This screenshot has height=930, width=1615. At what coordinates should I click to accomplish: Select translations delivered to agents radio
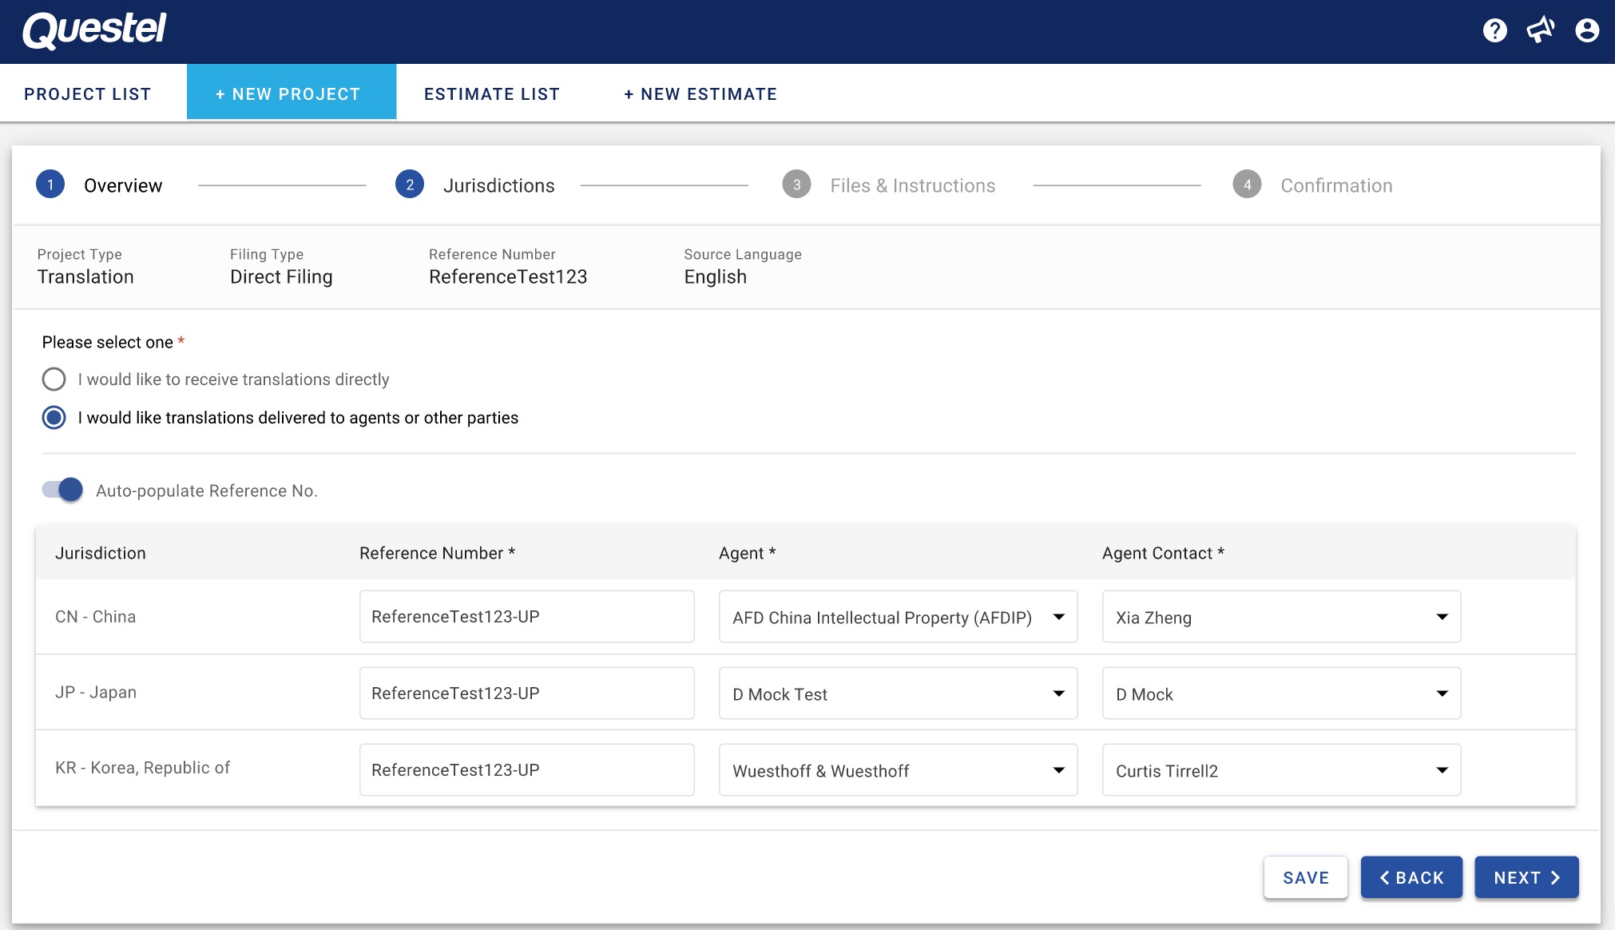(54, 417)
